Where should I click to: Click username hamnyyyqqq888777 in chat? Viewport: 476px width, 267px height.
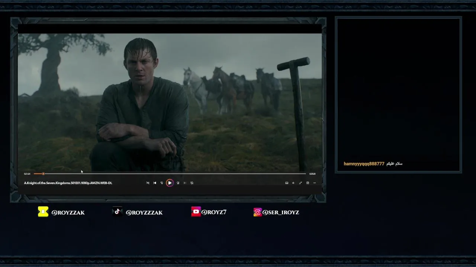tap(364, 164)
